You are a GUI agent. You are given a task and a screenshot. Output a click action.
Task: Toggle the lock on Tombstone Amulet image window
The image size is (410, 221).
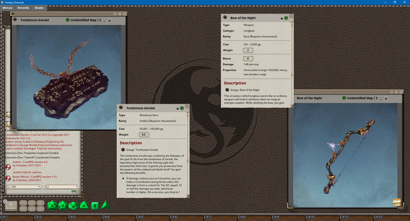click(109, 20)
